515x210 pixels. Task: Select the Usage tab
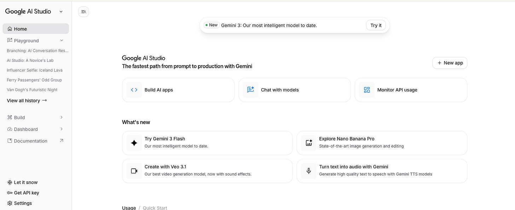point(129,208)
